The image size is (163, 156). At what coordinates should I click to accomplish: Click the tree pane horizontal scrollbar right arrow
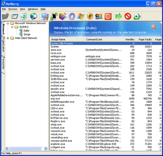click(46, 149)
